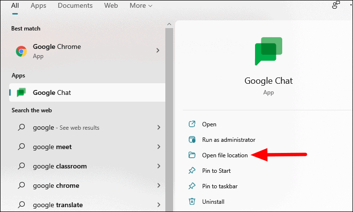Image resolution: width=353 pixels, height=212 pixels.
Task: Open the More filter dropdown
Action: coord(141,5)
